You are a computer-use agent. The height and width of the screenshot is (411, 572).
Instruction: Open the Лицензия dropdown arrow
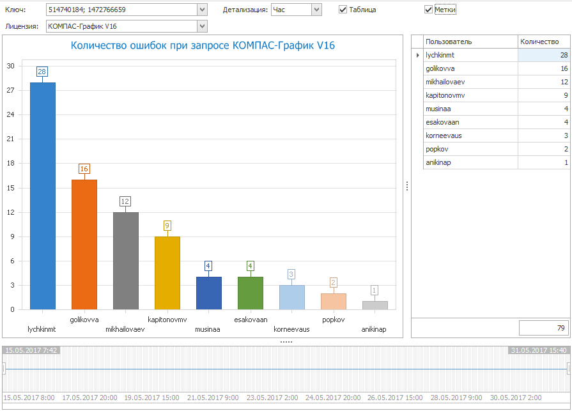coord(202,26)
